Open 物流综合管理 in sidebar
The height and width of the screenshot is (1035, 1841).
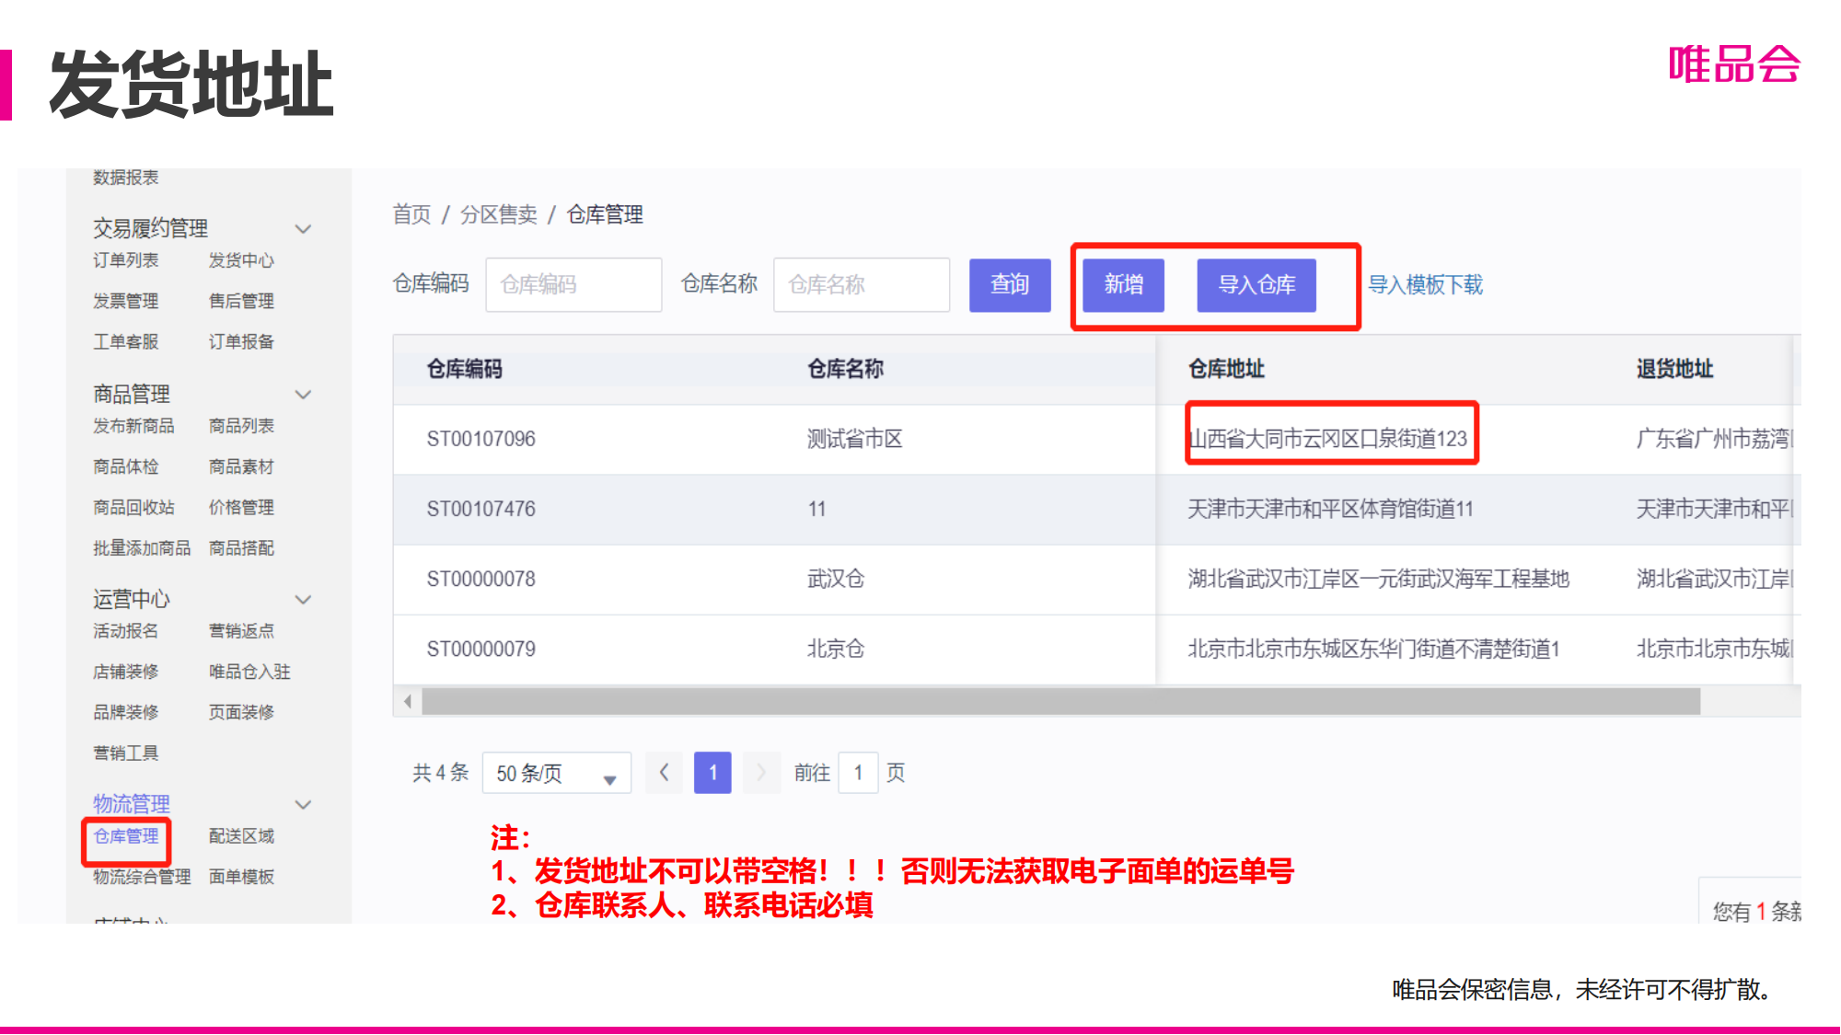[142, 877]
